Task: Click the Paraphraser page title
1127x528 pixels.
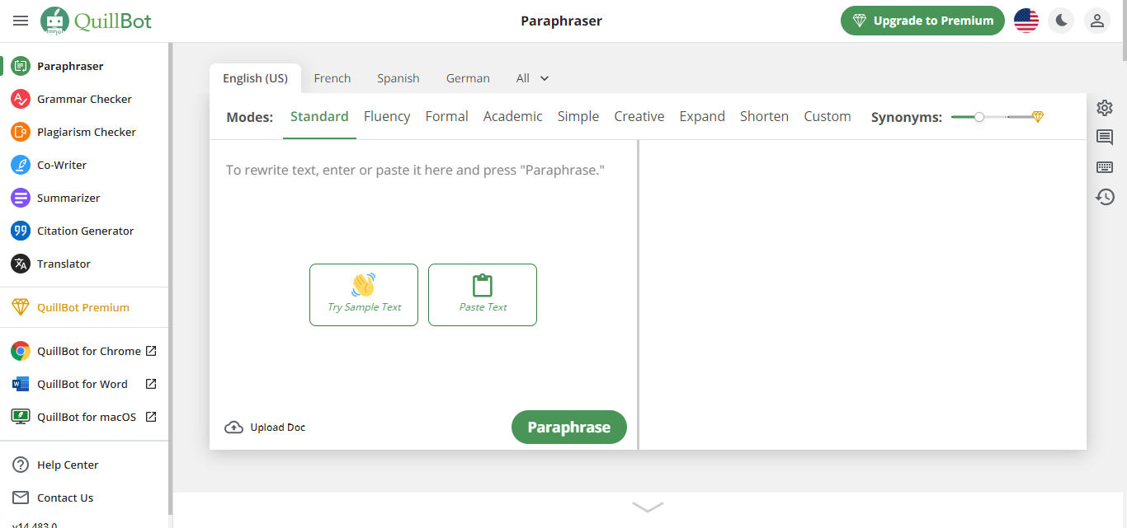Action: click(561, 21)
